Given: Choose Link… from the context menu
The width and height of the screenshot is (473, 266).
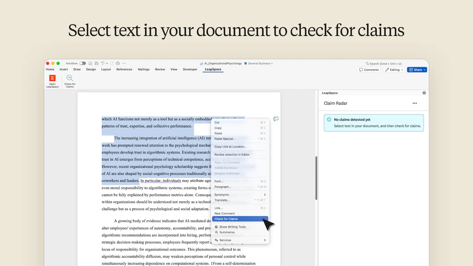Looking at the screenshot, I should point(240,208).
